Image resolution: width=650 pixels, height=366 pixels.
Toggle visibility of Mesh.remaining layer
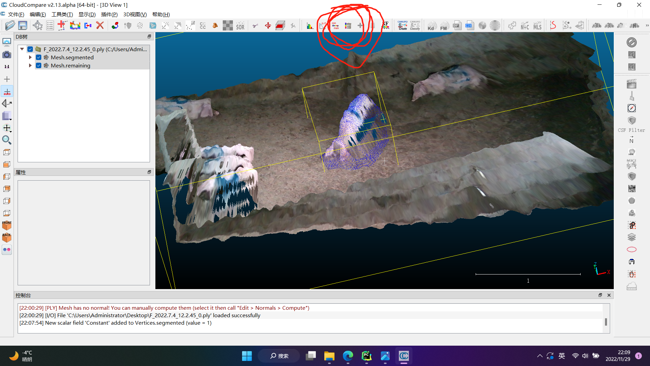(x=38, y=65)
